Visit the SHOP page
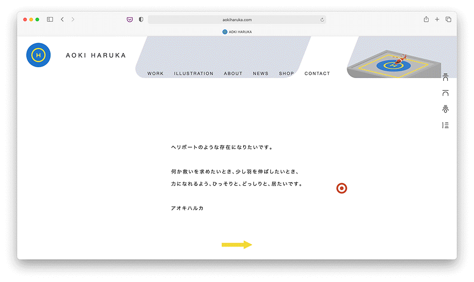The height and width of the screenshot is (282, 474). tap(286, 74)
